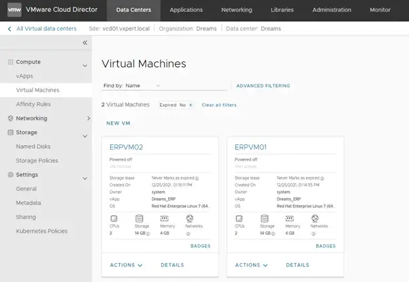Click the VMware logo icon
This screenshot has width=409, height=282.
click(14, 10)
